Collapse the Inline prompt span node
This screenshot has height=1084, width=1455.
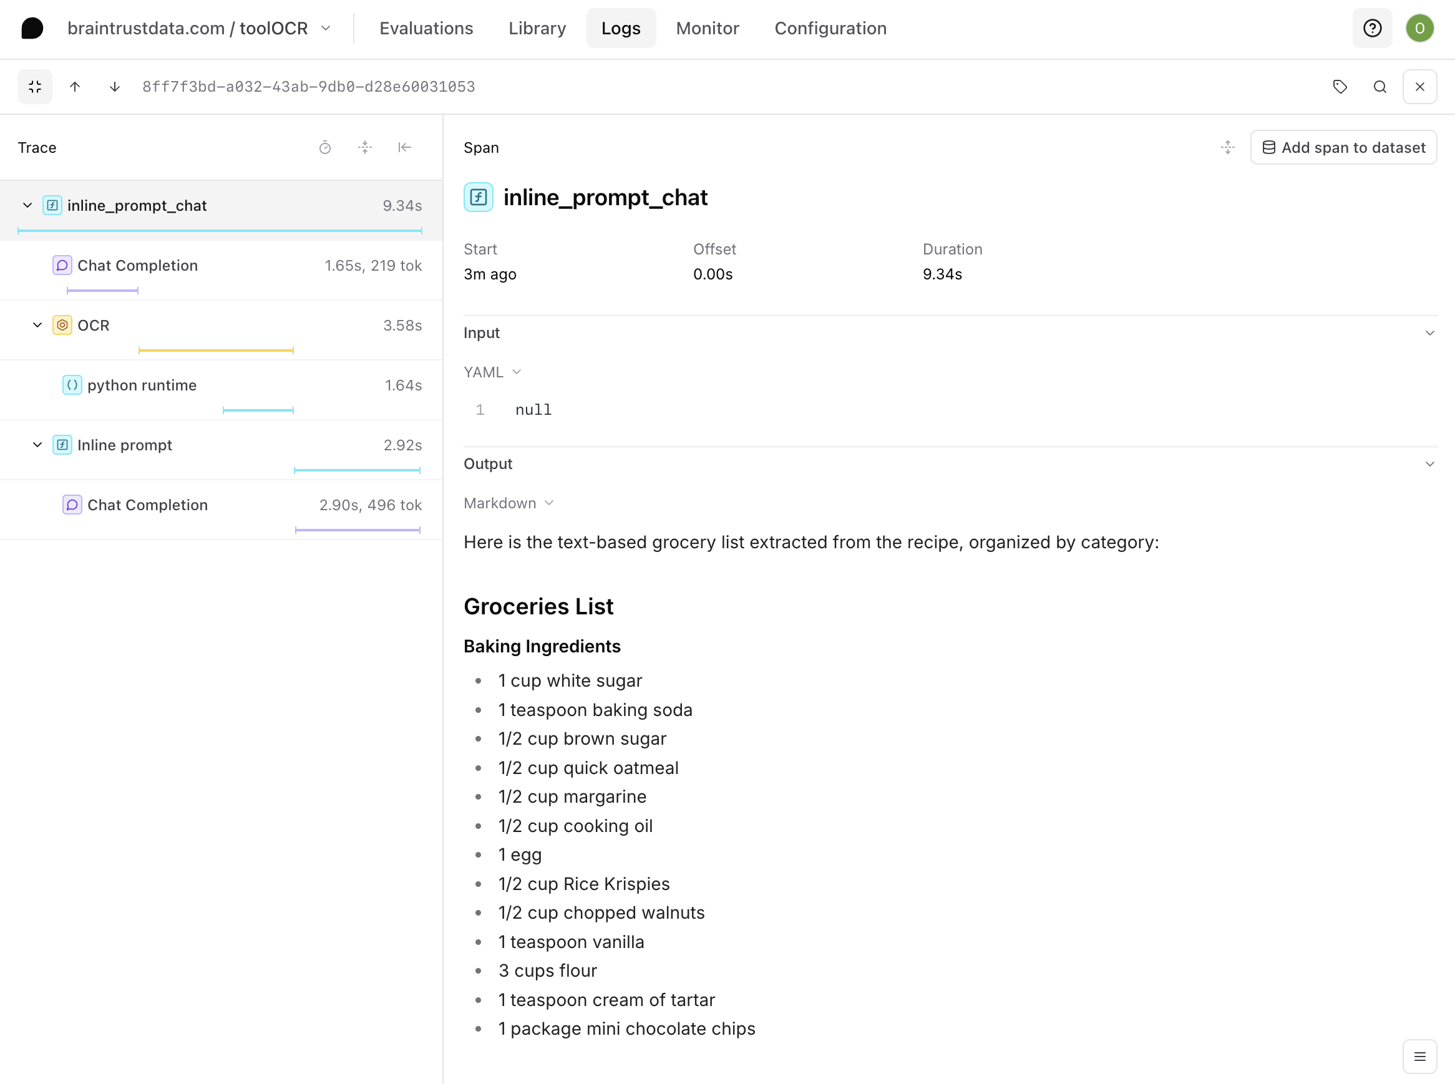click(x=37, y=445)
